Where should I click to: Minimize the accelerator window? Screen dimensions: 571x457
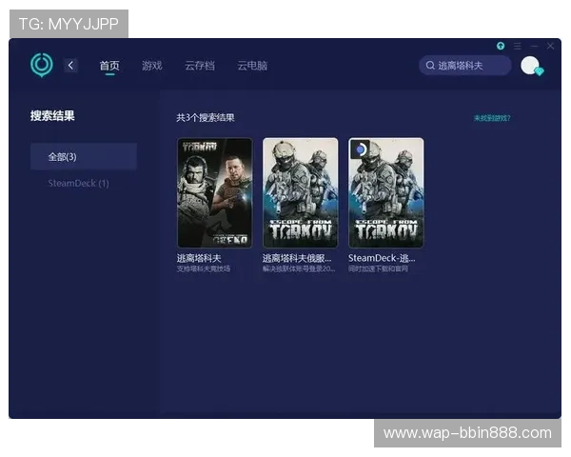534,46
